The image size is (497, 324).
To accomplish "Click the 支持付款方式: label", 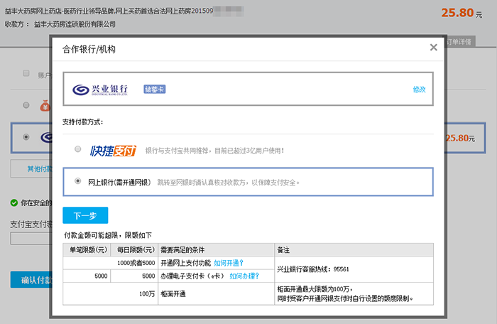I will coord(83,122).
